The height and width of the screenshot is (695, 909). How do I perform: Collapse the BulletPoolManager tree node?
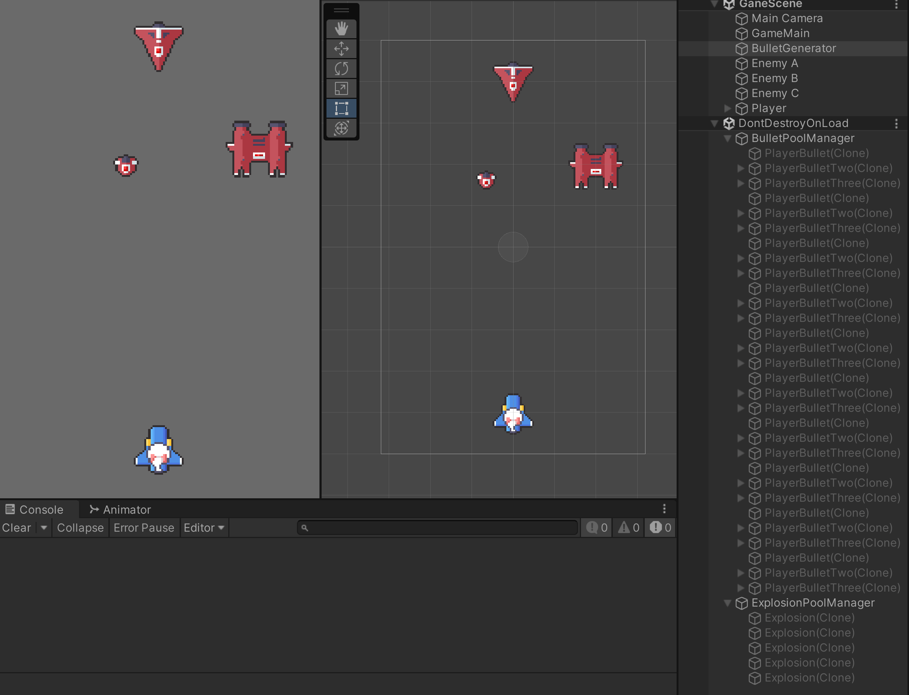pos(727,139)
